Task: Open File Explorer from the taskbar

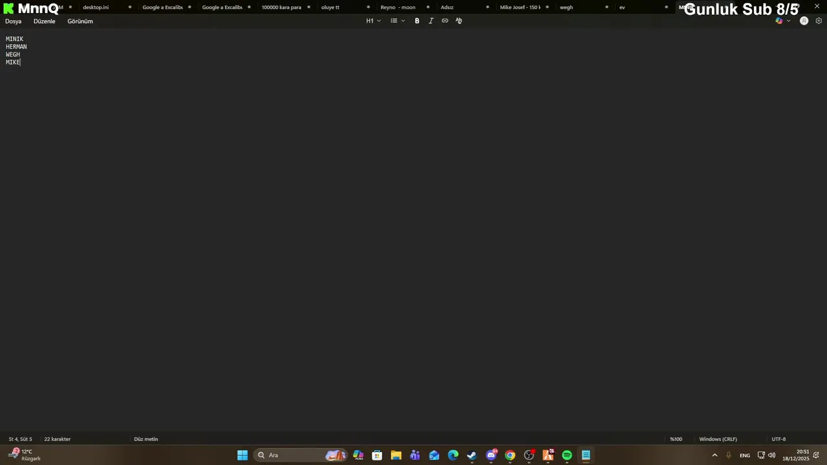Action: tap(396, 455)
